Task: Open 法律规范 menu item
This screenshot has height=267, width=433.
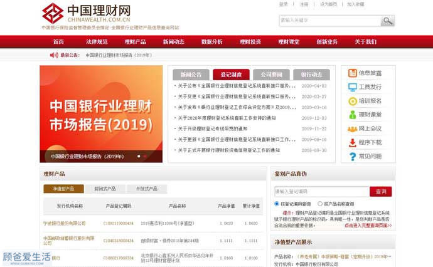Action: [x=97, y=41]
